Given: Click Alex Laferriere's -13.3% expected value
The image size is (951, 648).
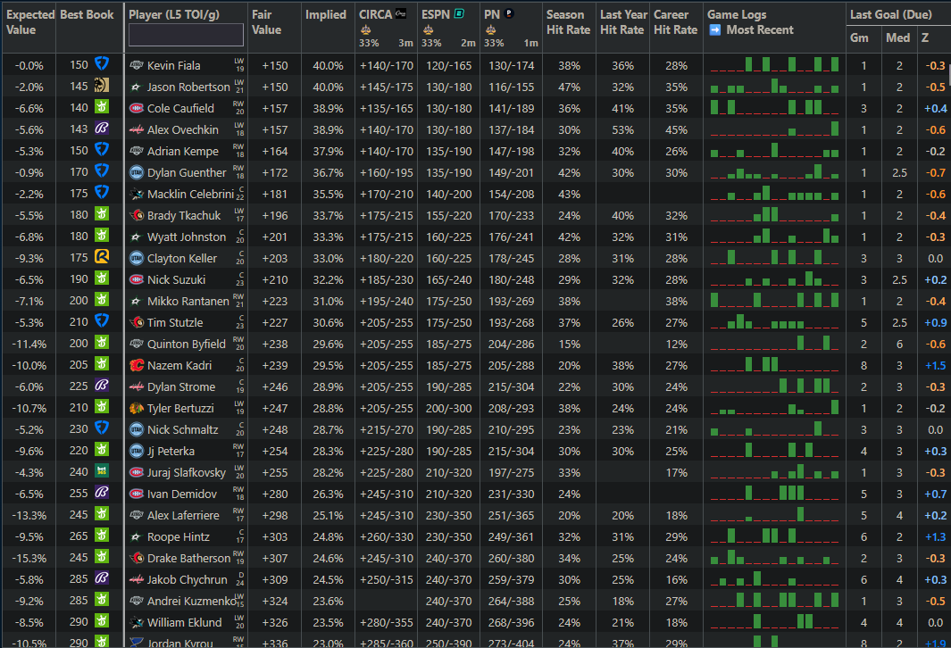Looking at the screenshot, I should (x=29, y=515).
